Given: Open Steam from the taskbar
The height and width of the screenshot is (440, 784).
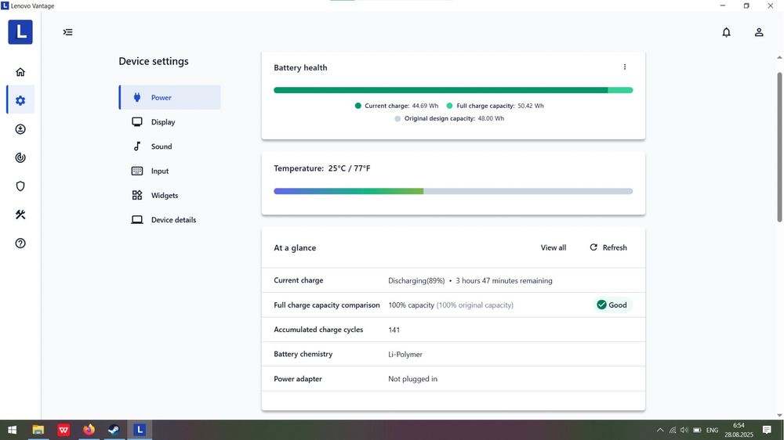Looking at the screenshot, I should 114,430.
